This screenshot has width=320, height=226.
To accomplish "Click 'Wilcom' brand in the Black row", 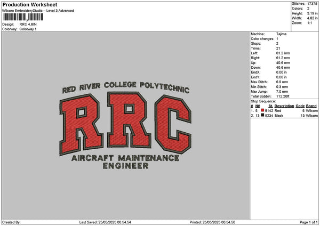I will point(312,116).
